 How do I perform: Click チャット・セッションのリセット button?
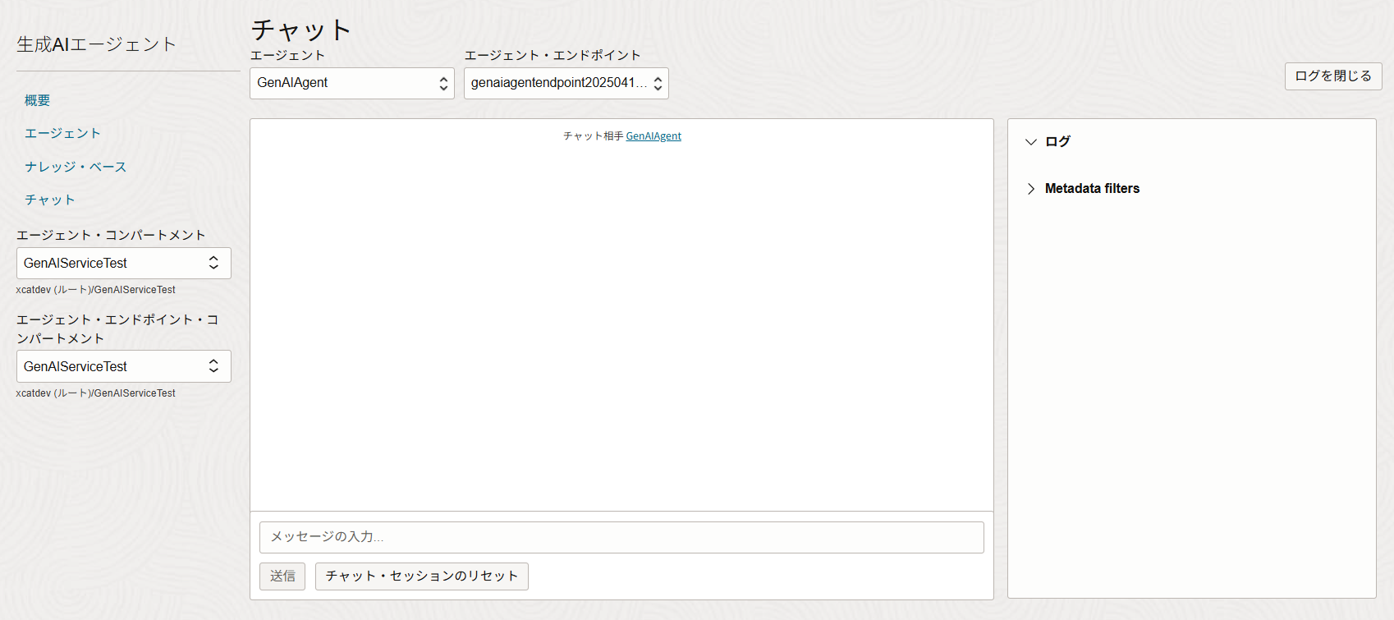point(422,576)
